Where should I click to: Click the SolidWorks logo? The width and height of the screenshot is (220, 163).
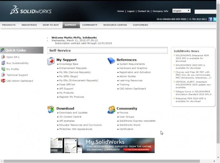coord(31,10)
